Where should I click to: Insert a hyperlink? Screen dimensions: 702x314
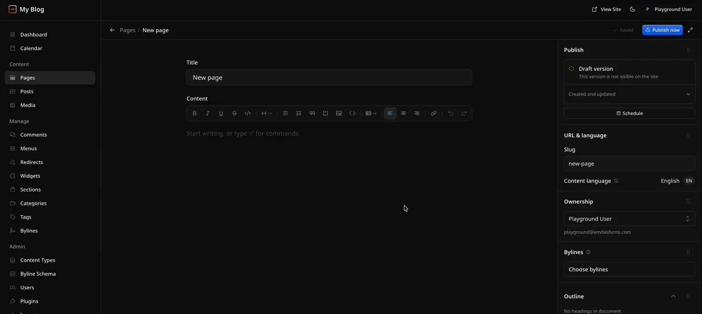(x=433, y=113)
